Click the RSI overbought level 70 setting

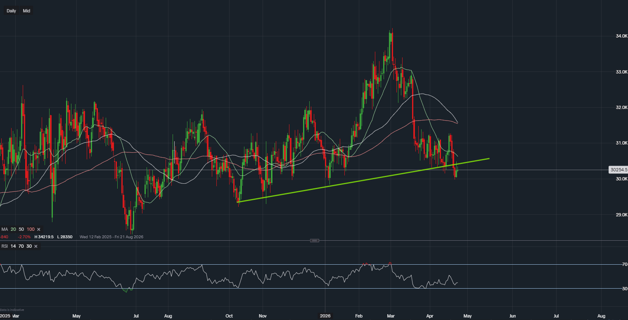(21, 246)
